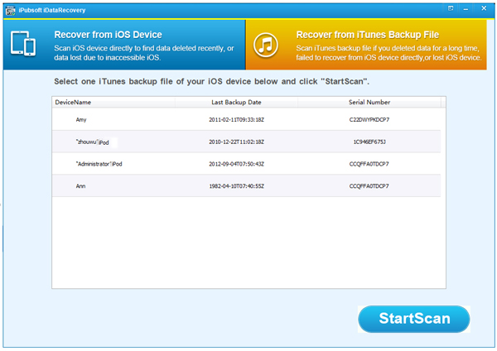Click backup date 1982-04-10T07:40:55Z

tap(236, 186)
